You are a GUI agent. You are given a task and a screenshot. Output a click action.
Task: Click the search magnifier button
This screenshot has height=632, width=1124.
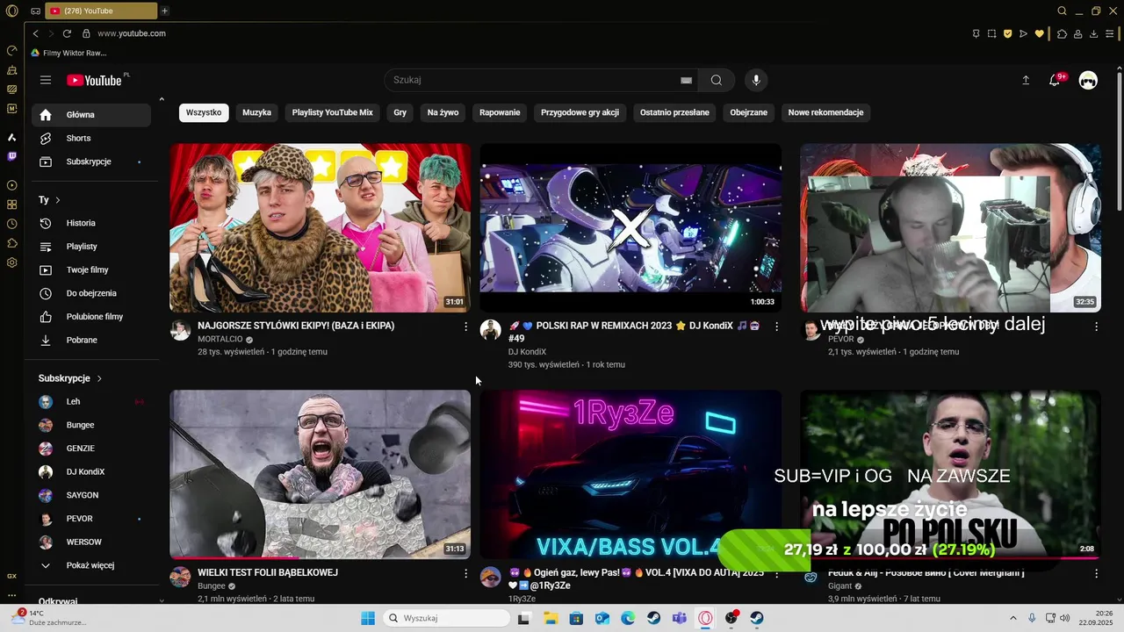[x=717, y=80]
